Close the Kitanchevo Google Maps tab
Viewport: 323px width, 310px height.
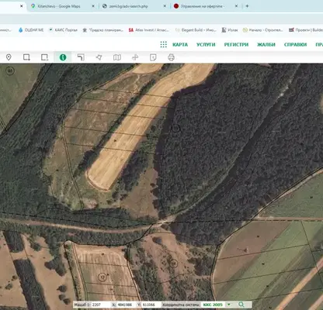(93, 6)
